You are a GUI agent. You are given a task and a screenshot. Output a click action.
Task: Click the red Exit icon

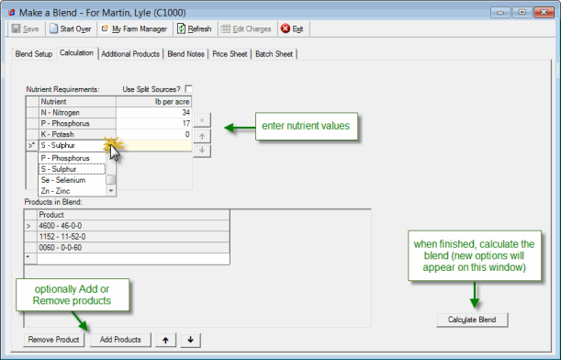pyautogui.click(x=286, y=28)
